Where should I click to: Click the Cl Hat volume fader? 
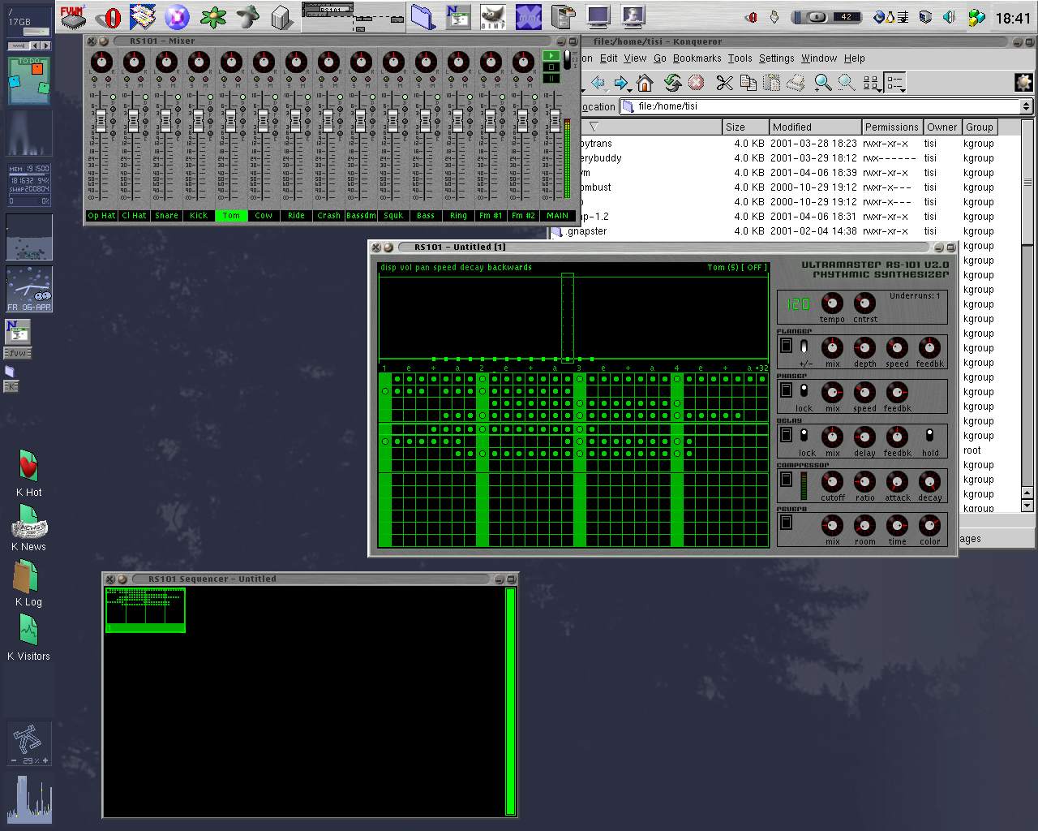(134, 121)
